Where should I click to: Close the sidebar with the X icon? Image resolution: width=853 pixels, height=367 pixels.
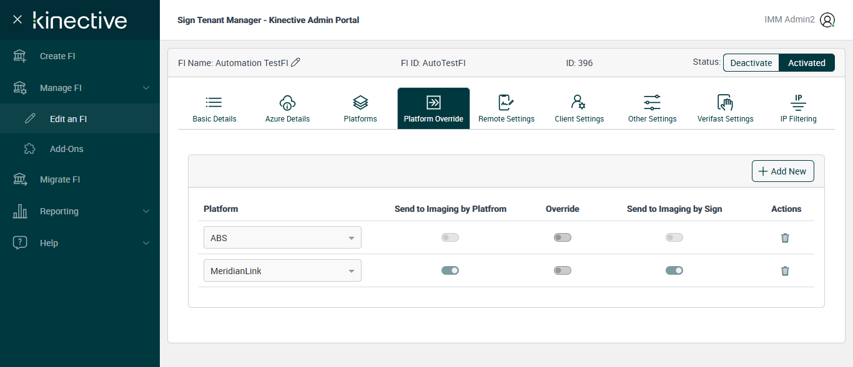tap(17, 19)
